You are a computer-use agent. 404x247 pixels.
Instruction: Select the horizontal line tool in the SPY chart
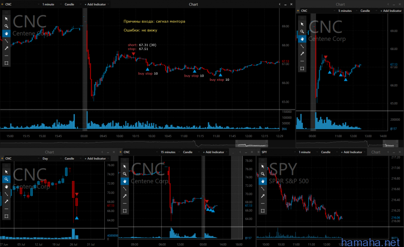click(x=263, y=204)
